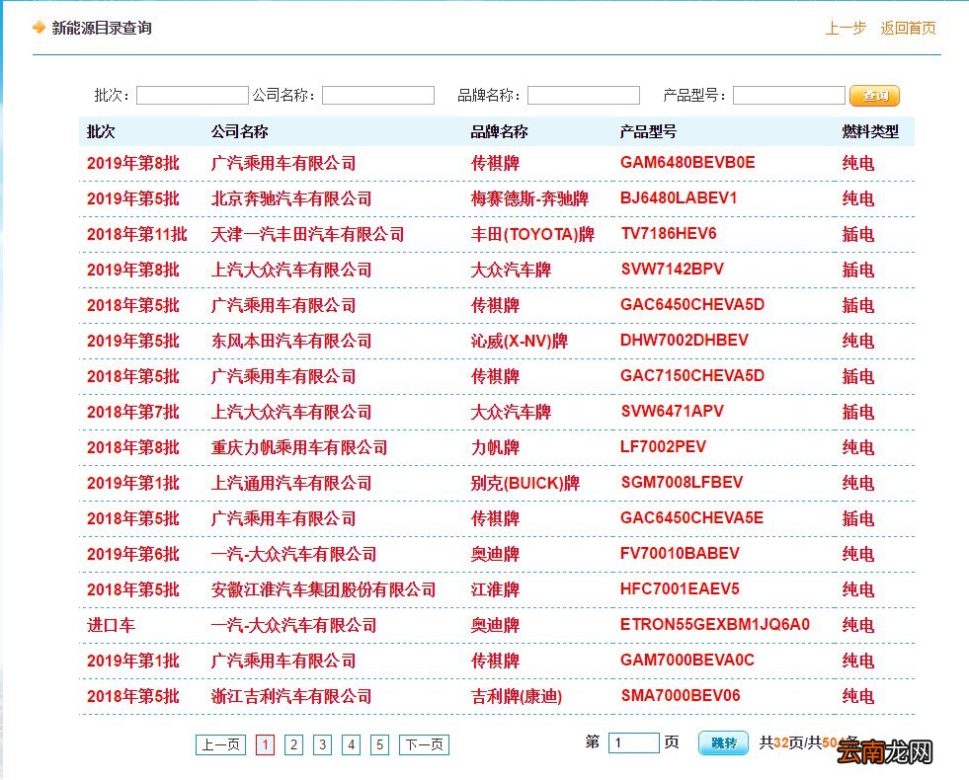969x780 pixels.
Task: Click the 公司名称 column header
Action: coord(239,131)
